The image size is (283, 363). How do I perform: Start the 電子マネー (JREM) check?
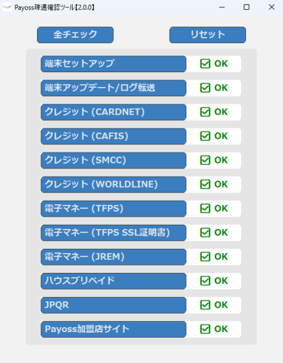click(x=113, y=257)
